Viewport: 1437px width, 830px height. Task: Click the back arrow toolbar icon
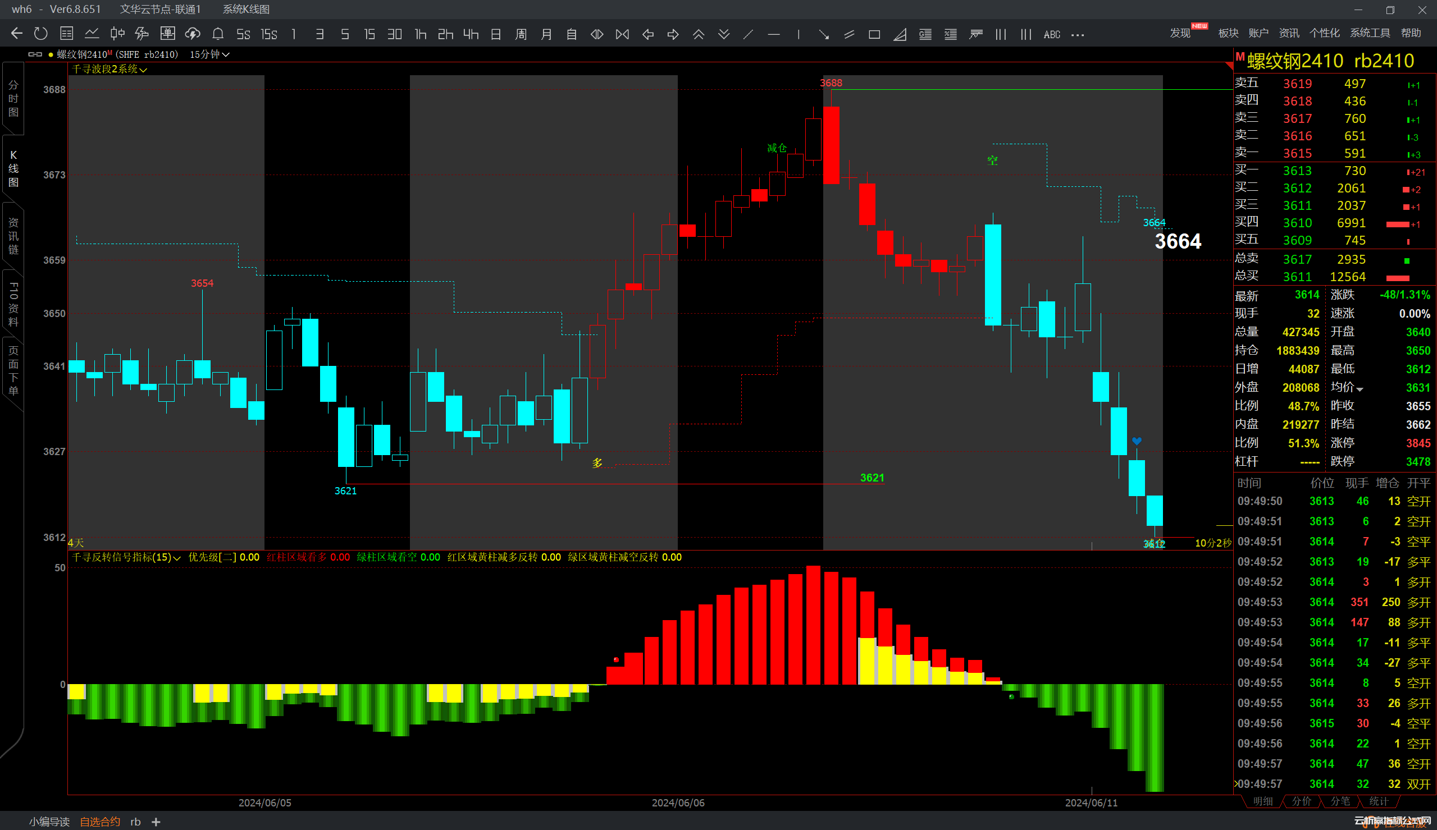pyautogui.click(x=16, y=34)
